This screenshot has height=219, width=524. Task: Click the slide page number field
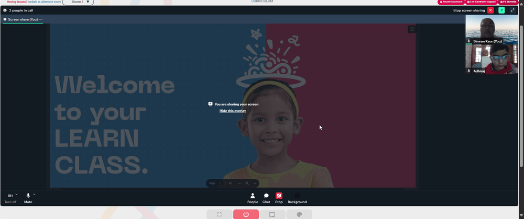[x=220, y=183]
